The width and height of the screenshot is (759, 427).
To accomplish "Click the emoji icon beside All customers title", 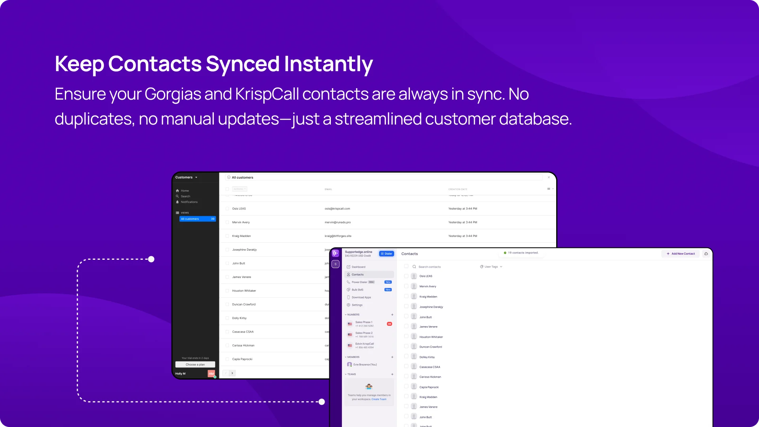I will pos(229,178).
